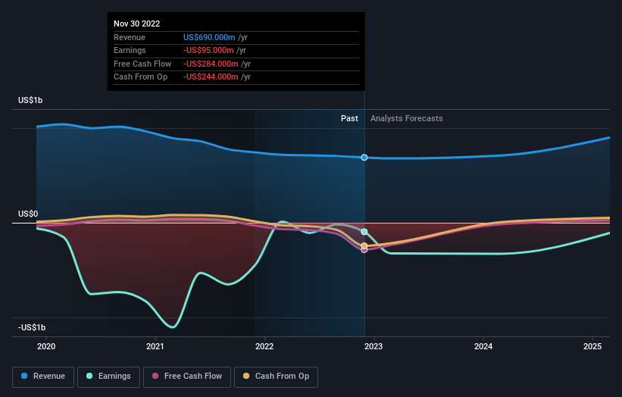Click the orange Cash From Op legend dot
Viewport: 622px width, 397px height.
pos(246,376)
